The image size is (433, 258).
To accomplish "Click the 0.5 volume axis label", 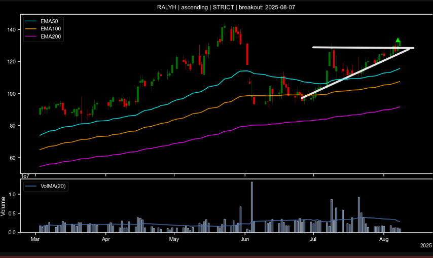I will (13, 213).
